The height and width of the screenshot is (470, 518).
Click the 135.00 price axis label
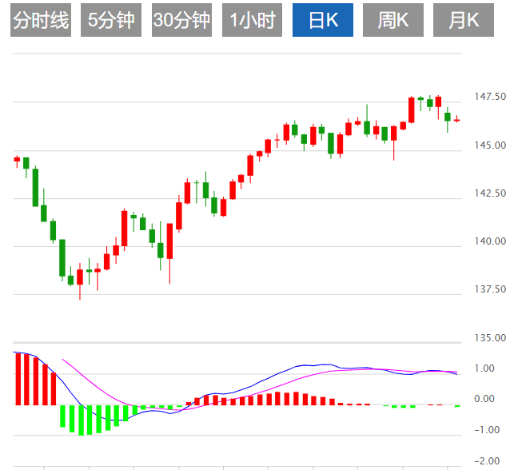click(x=490, y=338)
